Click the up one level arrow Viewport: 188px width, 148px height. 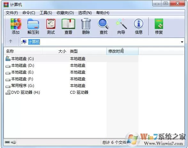(x=11, y=41)
